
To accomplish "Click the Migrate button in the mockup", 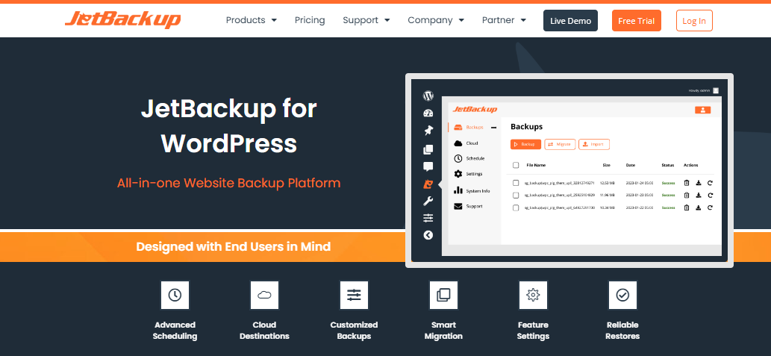I will tap(560, 145).
